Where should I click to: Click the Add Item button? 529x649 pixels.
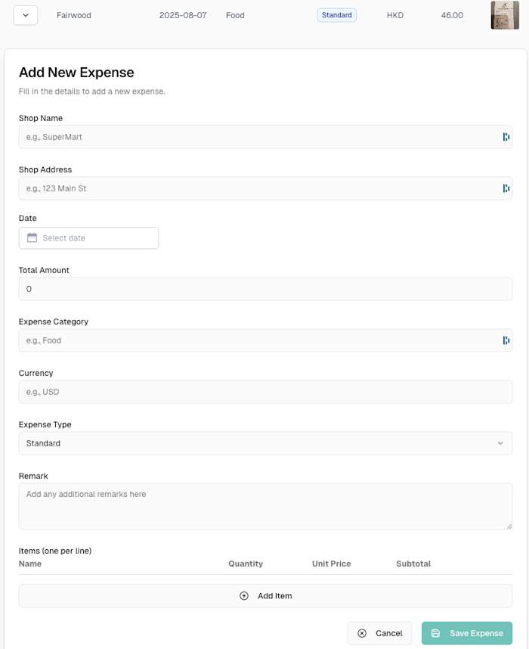265,595
